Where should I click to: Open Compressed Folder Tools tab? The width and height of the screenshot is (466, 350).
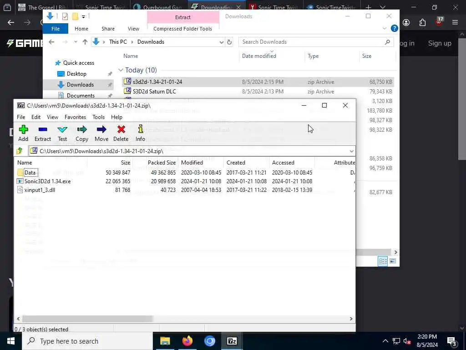pos(183,29)
